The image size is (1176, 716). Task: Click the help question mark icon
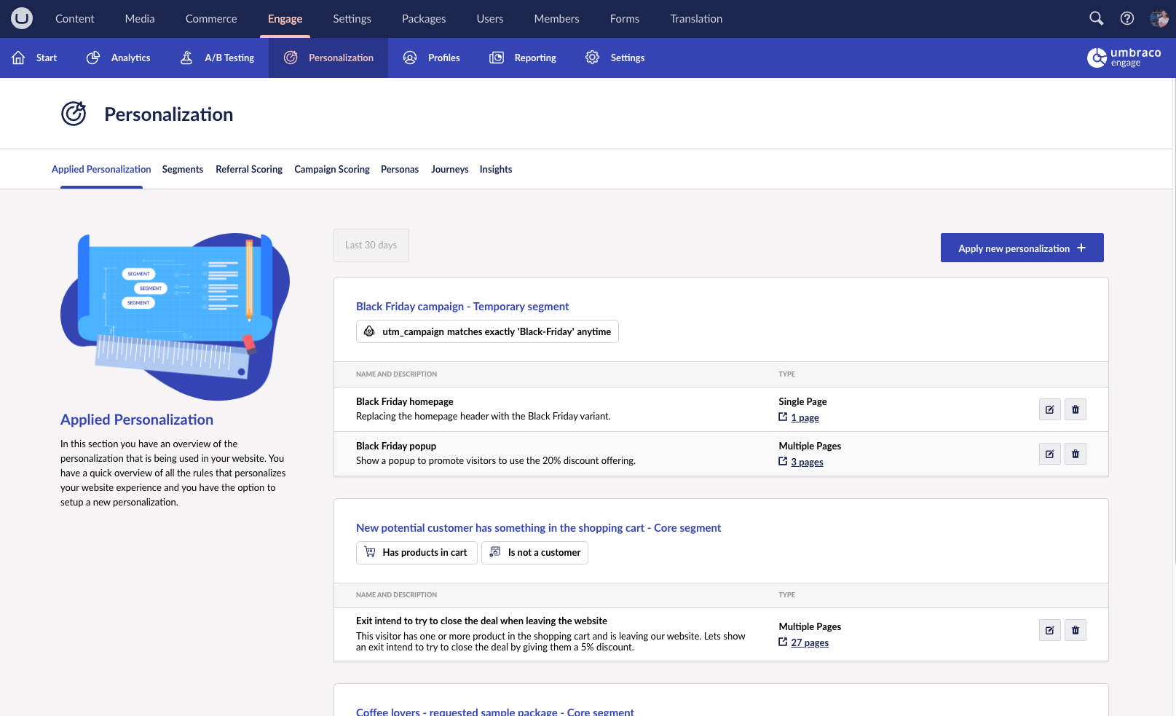[x=1127, y=18]
